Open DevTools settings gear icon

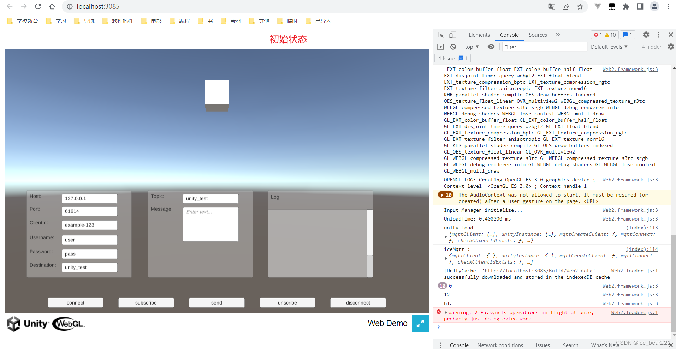pyautogui.click(x=646, y=35)
